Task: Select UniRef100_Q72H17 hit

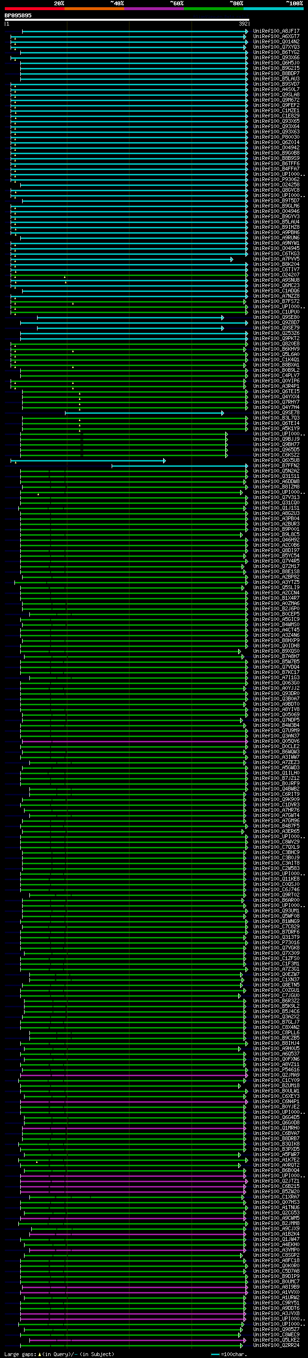Action: pos(276,566)
